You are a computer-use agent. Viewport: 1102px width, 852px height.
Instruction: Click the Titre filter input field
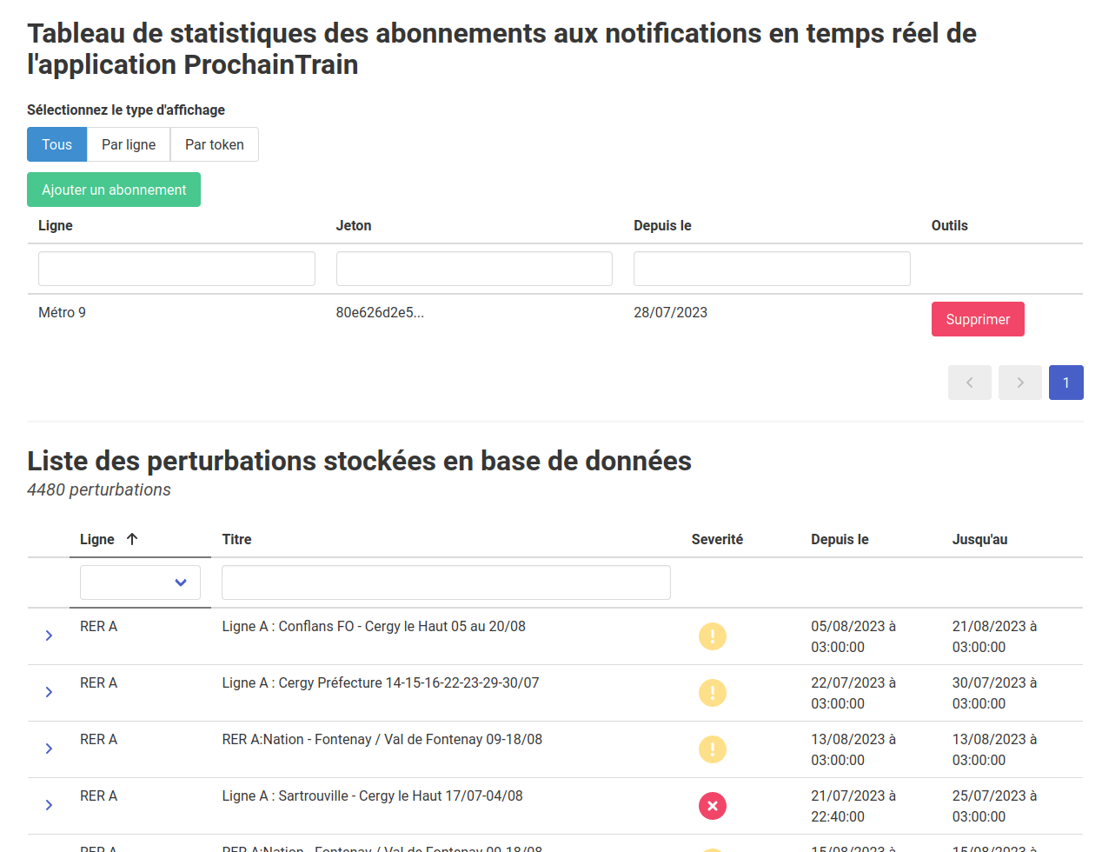445,582
